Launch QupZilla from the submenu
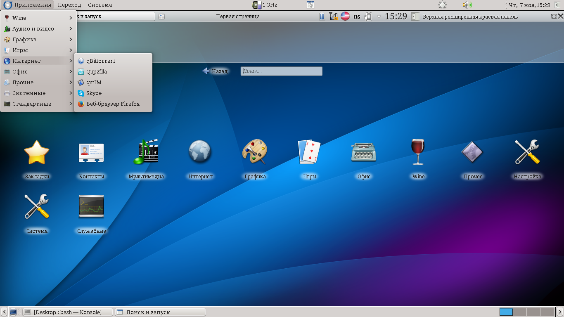This screenshot has height=317, width=564. coord(113,71)
